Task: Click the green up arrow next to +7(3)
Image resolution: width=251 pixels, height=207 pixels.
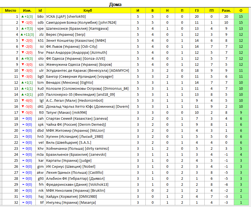Action: pyautogui.click(x=23, y=28)
